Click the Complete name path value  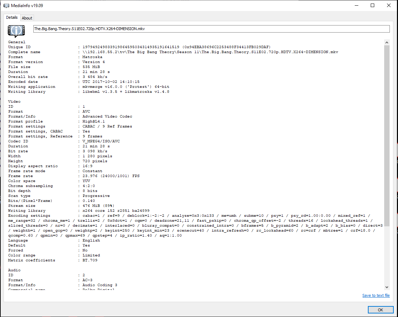point(210,52)
